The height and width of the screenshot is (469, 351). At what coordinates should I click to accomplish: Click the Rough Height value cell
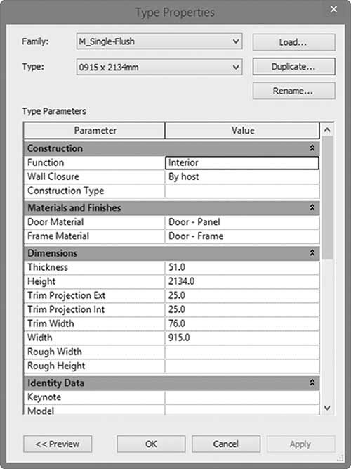coord(242,366)
